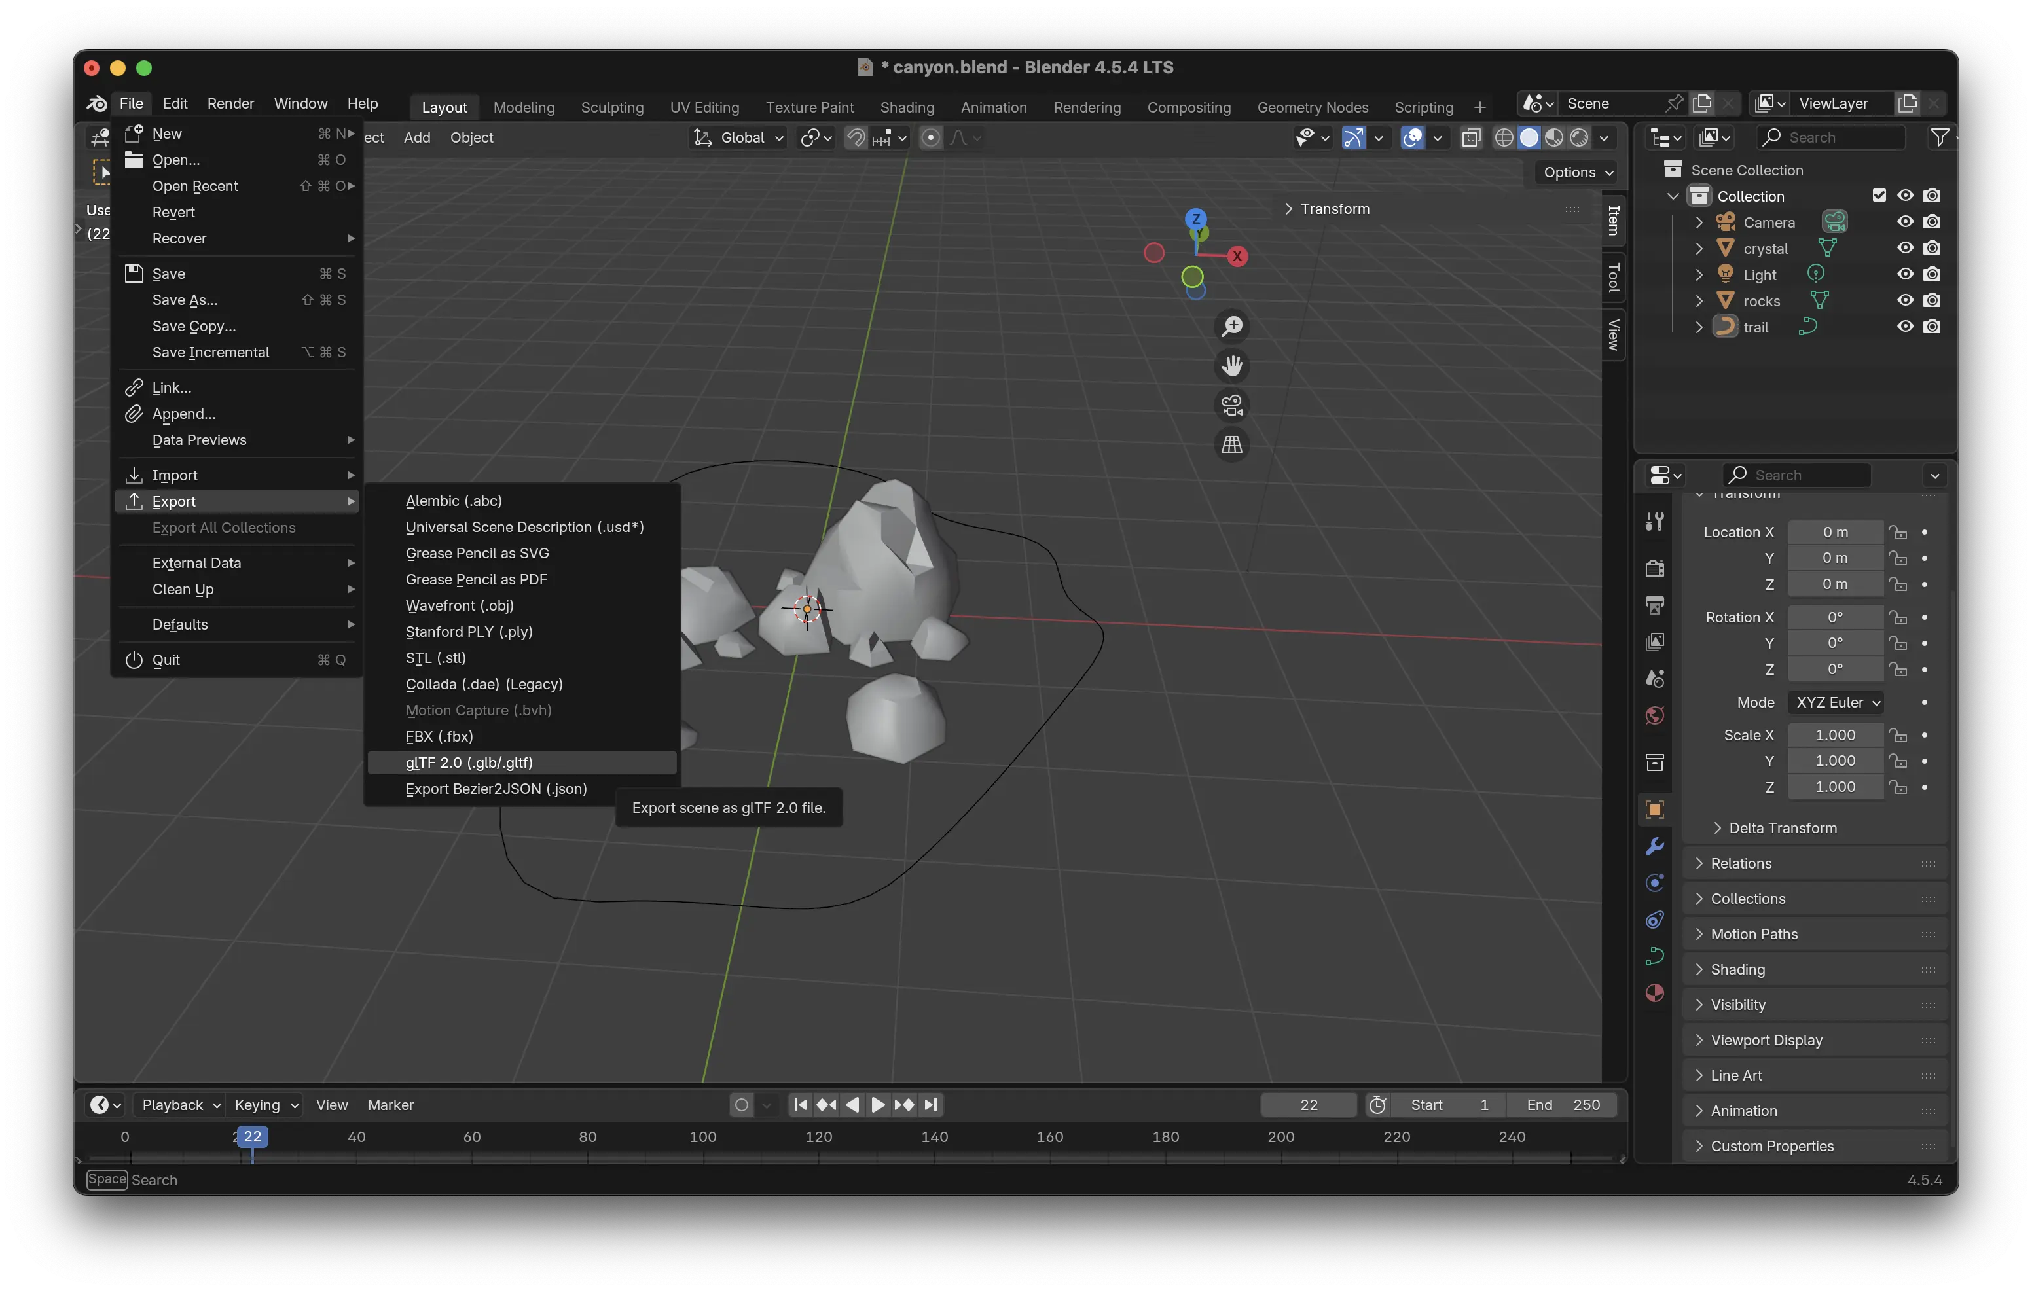
Task: Open the Modifiers wrench properties tab
Action: [1654, 846]
